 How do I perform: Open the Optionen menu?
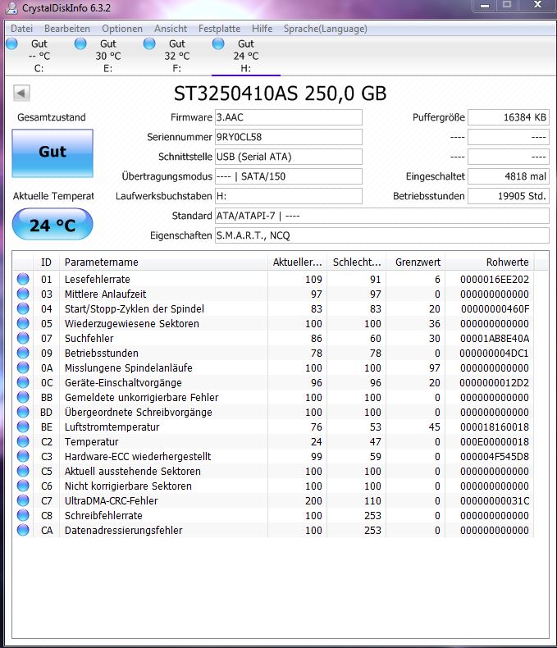point(122,29)
